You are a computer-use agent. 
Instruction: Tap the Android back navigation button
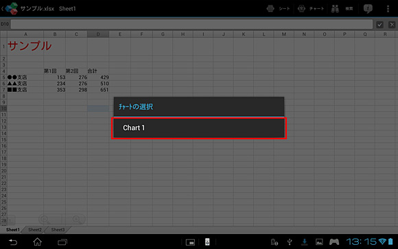(12, 242)
